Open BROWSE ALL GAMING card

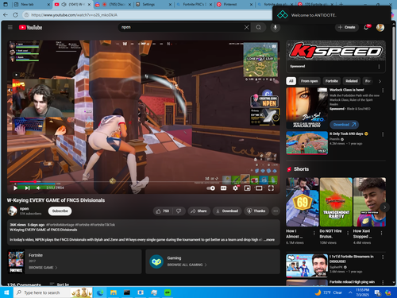213,261
